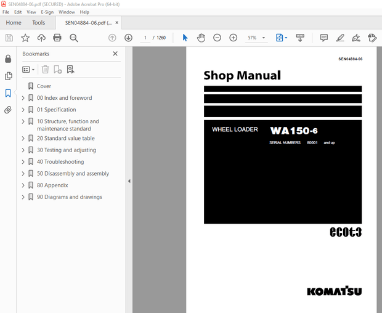Click the Save file icon

pos(9,38)
